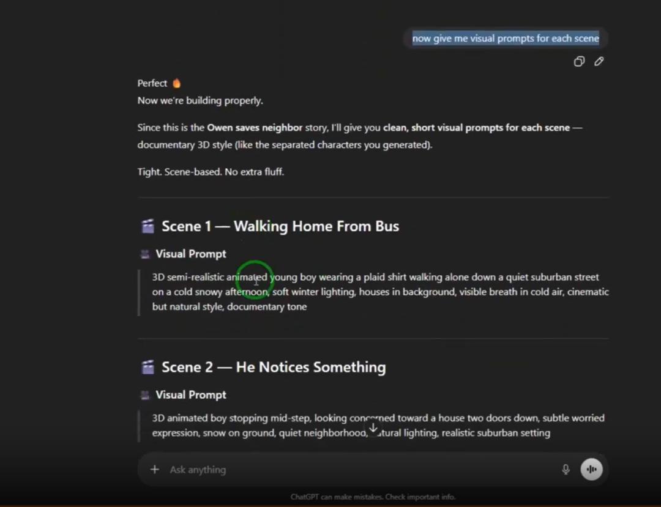Image resolution: width=661 pixels, height=507 pixels.
Task: Click the camera icon beside Scene 2 Visual Prompt
Action: point(144,395)
